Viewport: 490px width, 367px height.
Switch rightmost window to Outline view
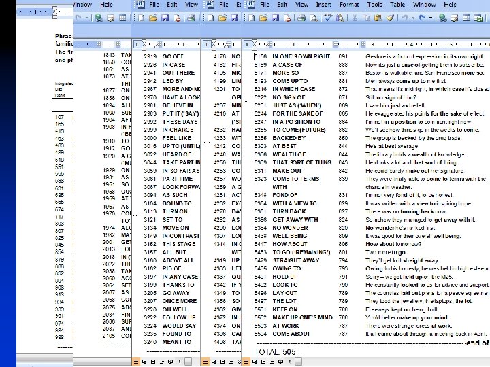[x=272, y=362]
